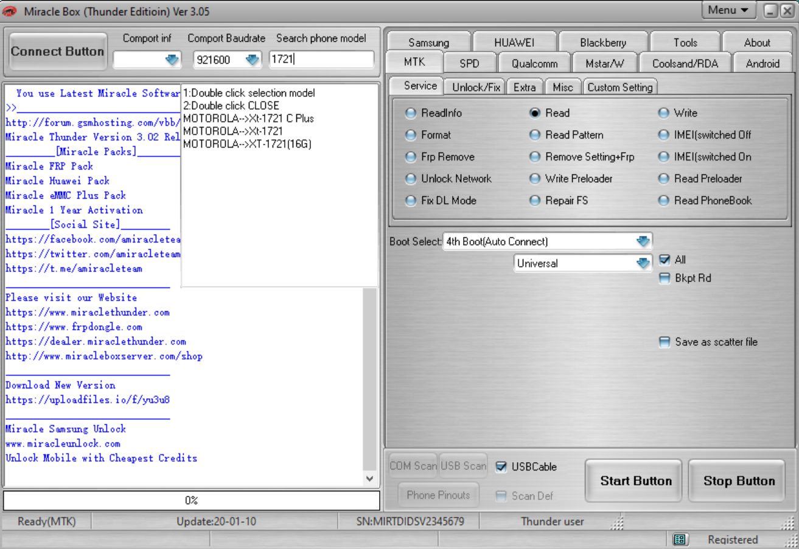The width and height of the screenshot is (799, 549).
Task: Select IMEI(switched Off) radio option
Action: click(x=663, y=135)
